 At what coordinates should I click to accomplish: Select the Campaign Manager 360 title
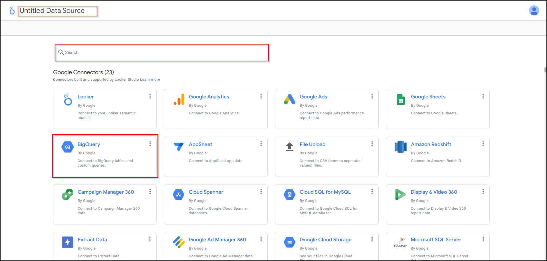(x=106, y=192)
